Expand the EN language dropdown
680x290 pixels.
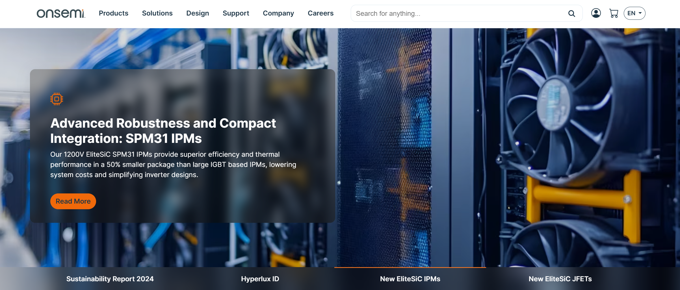click(x=634, y=13)
